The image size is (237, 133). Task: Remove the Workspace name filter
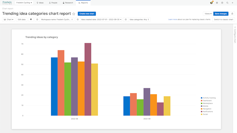37,20
